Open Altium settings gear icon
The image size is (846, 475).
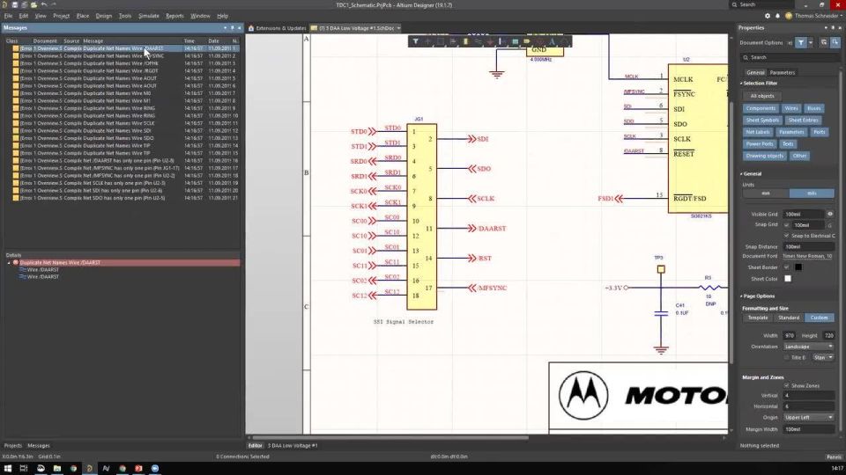(x=768, y=16)
